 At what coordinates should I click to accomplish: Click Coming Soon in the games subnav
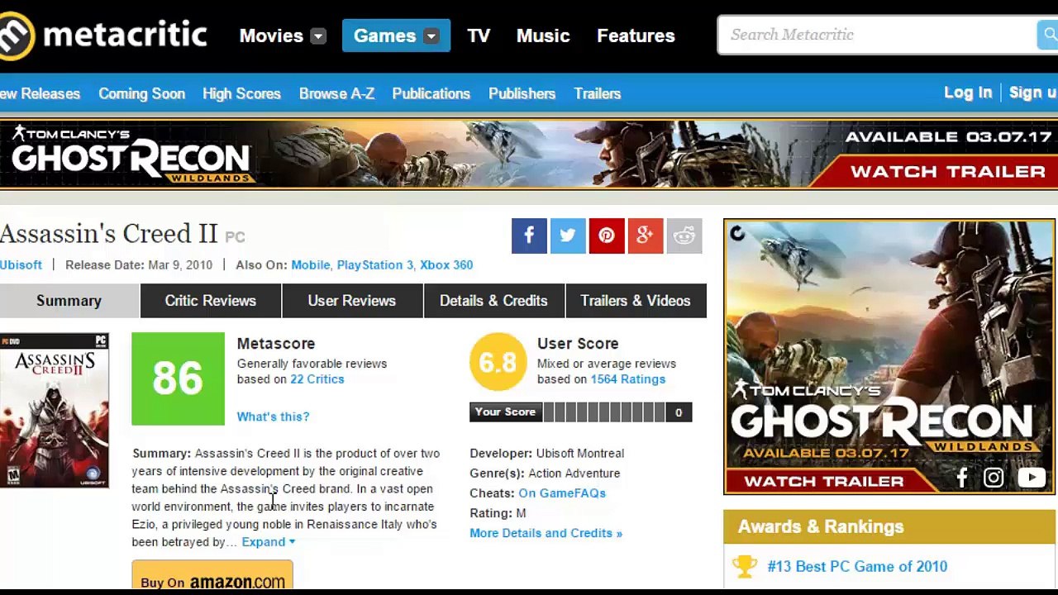coord(141,93)
